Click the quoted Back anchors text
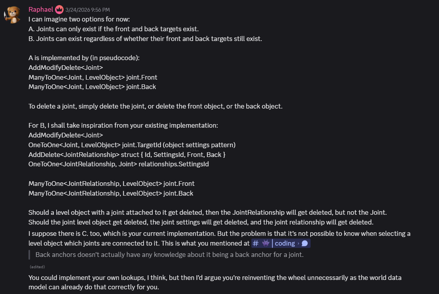 (x=169, y=255)
